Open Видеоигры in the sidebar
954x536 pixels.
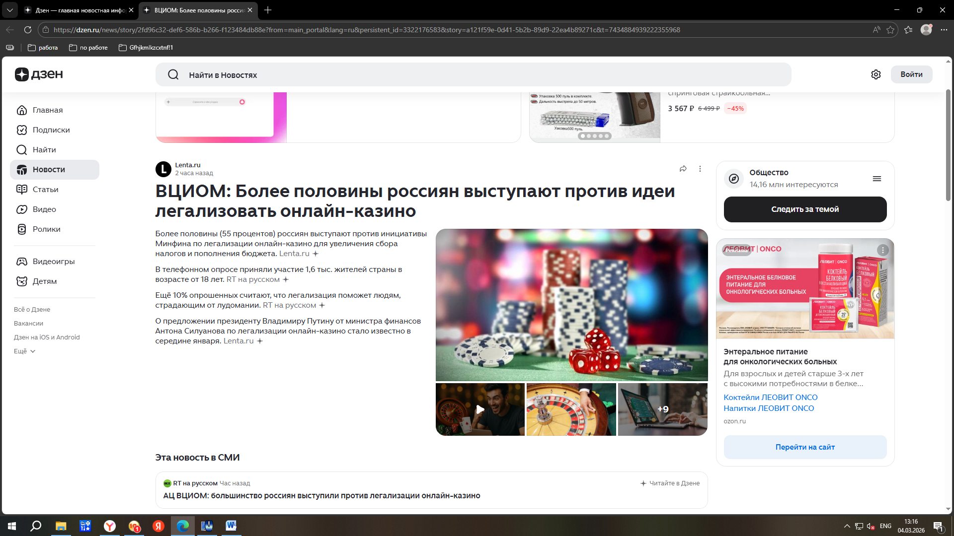coord(55,262)
